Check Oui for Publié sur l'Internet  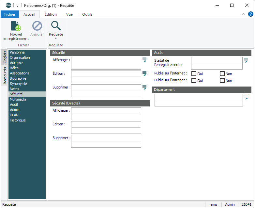tap(194, 73)
